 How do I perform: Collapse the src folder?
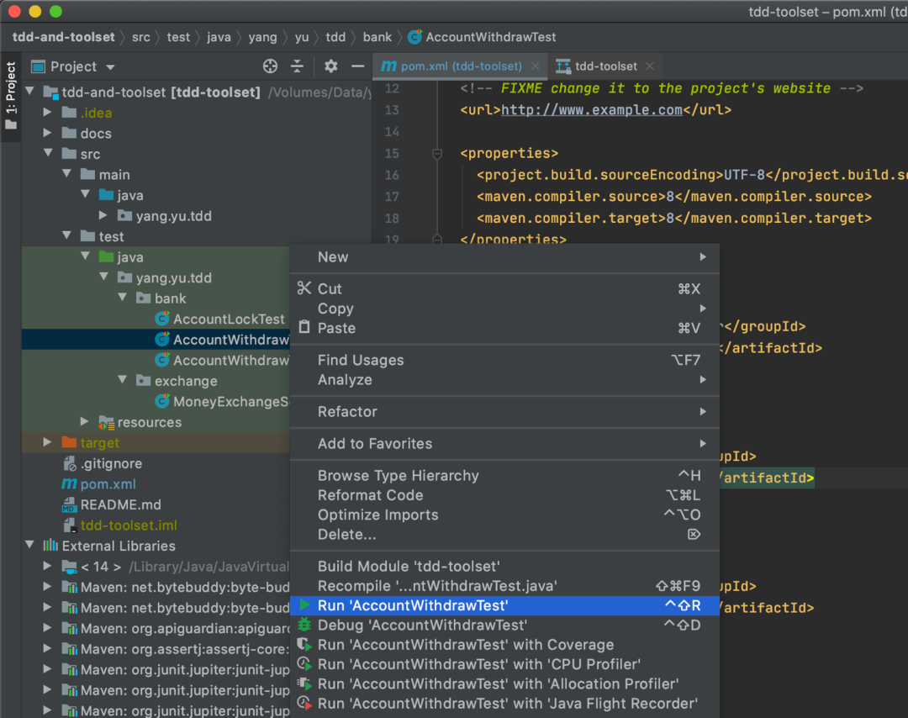pyautogui.click(x=48, y=154)
